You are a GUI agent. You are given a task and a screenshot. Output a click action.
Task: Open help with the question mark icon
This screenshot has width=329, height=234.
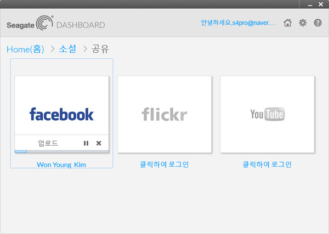[x=317, y=23]
